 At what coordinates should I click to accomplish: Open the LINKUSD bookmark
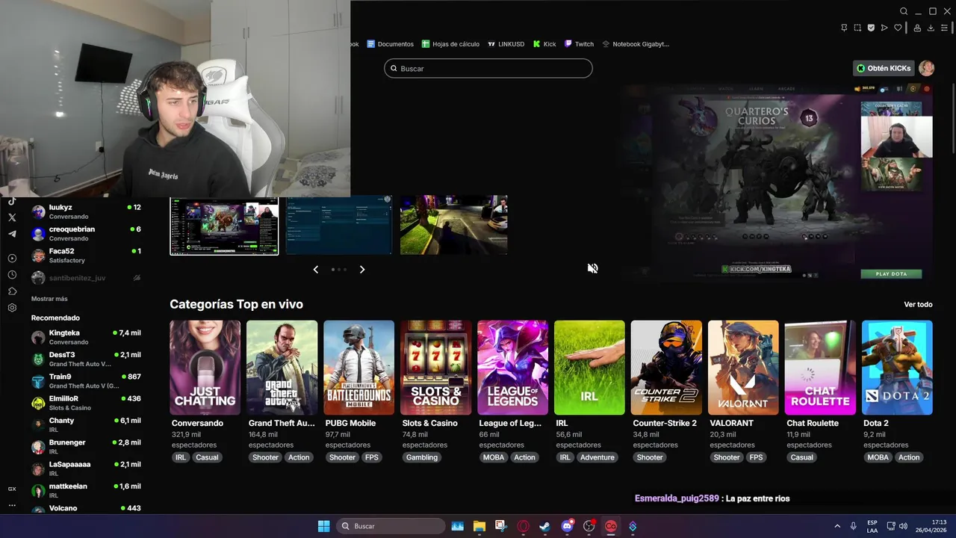point(506,44)
